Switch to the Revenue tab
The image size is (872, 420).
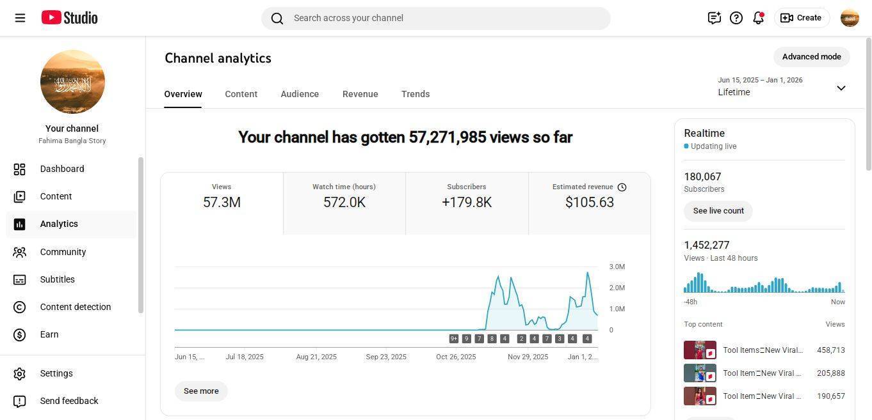point(360,94)
